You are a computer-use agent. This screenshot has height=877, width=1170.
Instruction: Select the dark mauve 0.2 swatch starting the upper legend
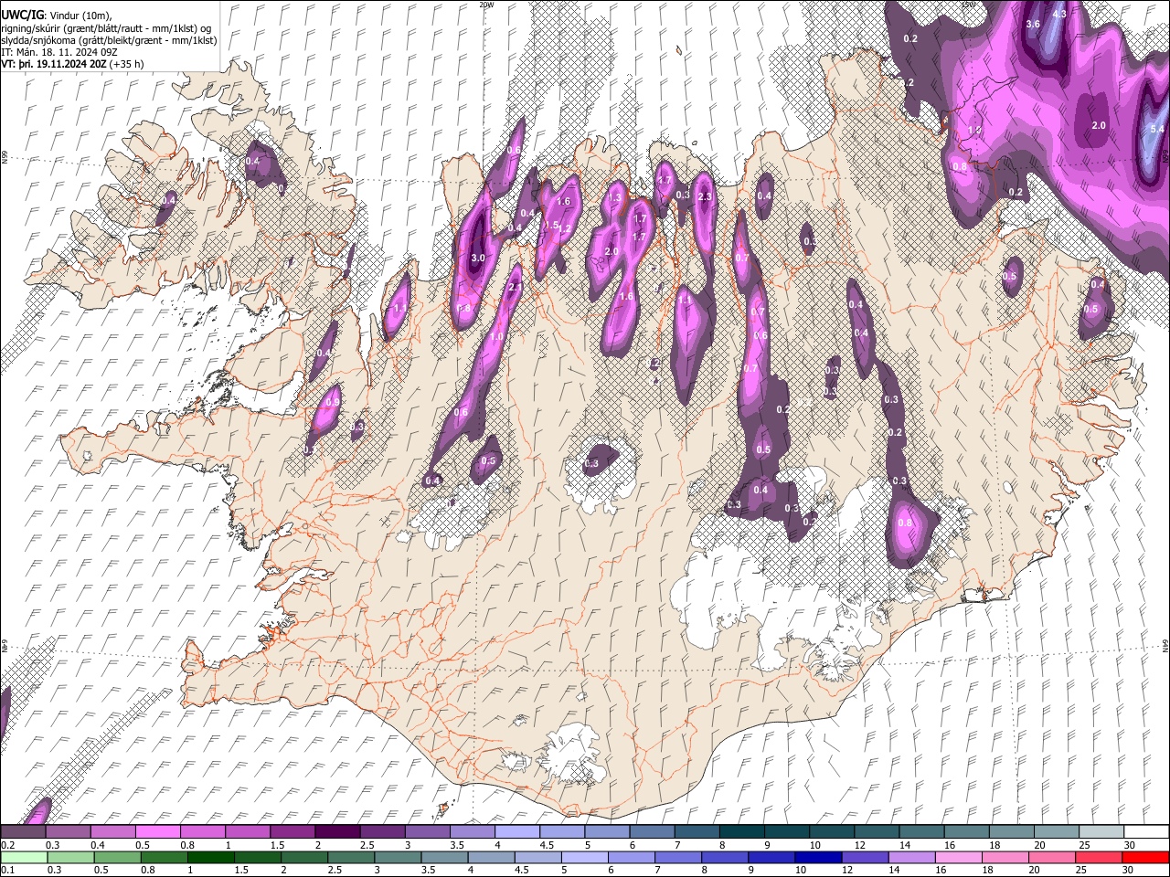[x=23, y=831]
